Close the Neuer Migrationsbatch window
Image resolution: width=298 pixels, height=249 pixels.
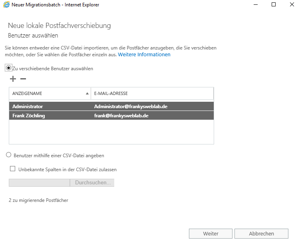click(292, 5)
